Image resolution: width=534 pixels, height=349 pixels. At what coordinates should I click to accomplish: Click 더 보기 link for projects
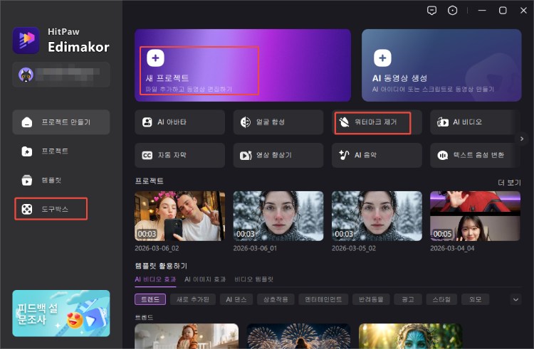coord(509,183)
